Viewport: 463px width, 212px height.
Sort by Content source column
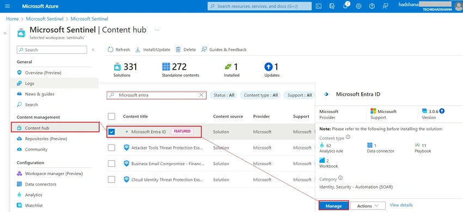coord(228,116)
